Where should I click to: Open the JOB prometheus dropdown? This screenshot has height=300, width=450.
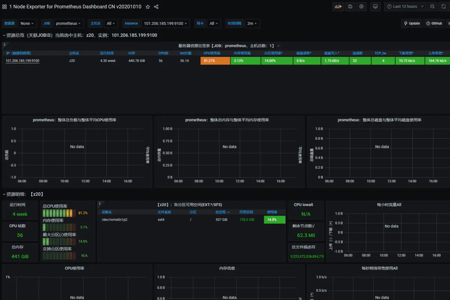69,24
